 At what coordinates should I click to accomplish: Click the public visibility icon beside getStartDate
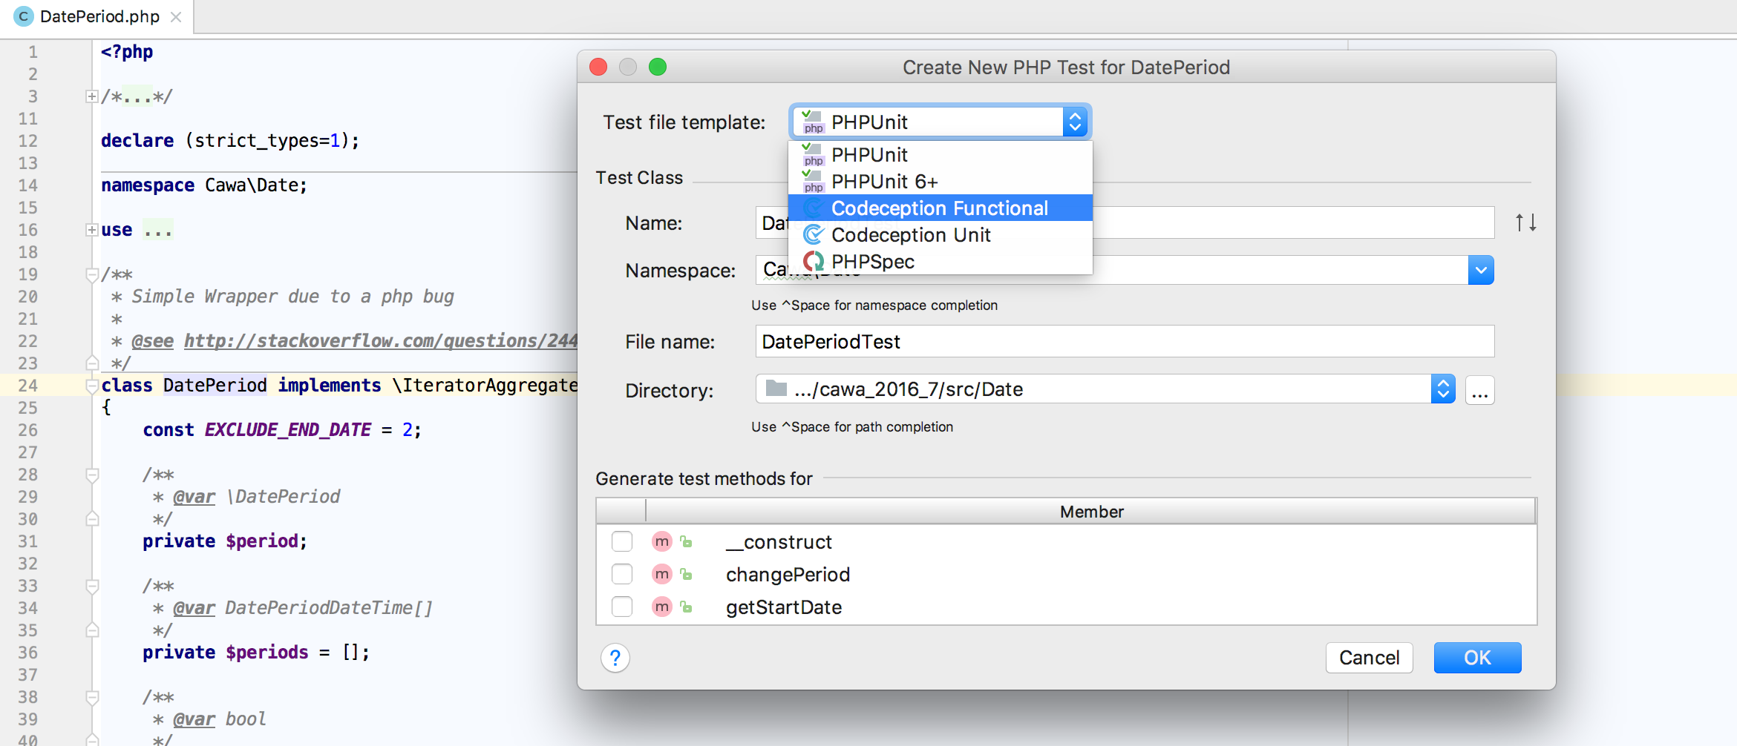point(687,607)
